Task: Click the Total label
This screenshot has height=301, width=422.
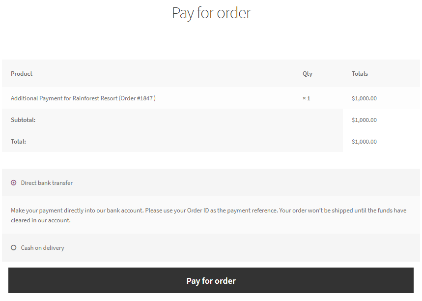Action: (x=18, y=142)
